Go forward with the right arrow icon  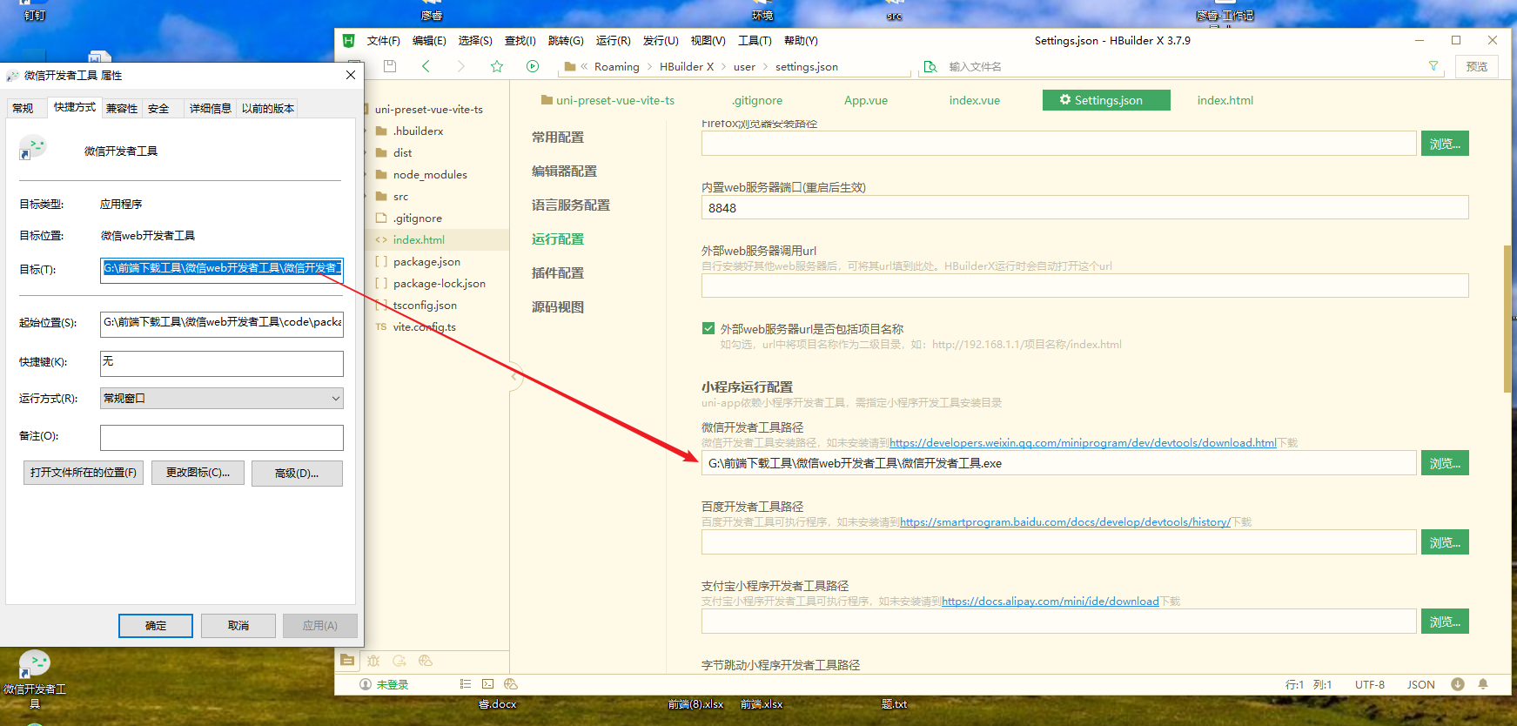pyautogui.click(x=461, y=66)
